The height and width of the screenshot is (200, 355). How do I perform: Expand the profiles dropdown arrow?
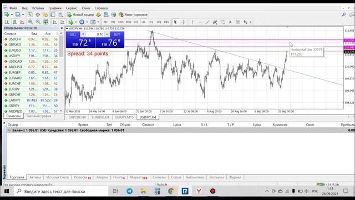(x=23, y=15)
